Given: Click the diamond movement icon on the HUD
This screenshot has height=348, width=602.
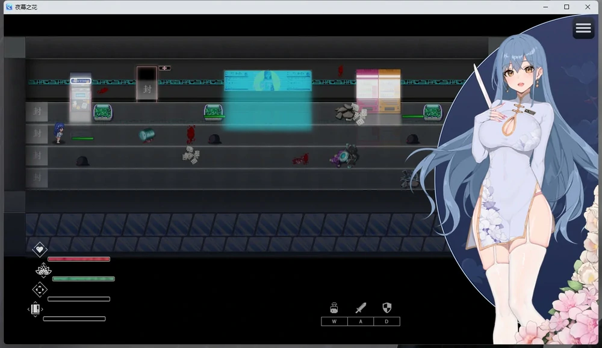Looking at the screenshot, I should [39, 288].
